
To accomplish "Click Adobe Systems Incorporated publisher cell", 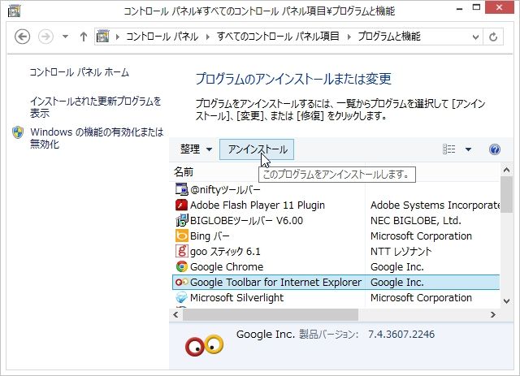I will click(x=435, y=205).
